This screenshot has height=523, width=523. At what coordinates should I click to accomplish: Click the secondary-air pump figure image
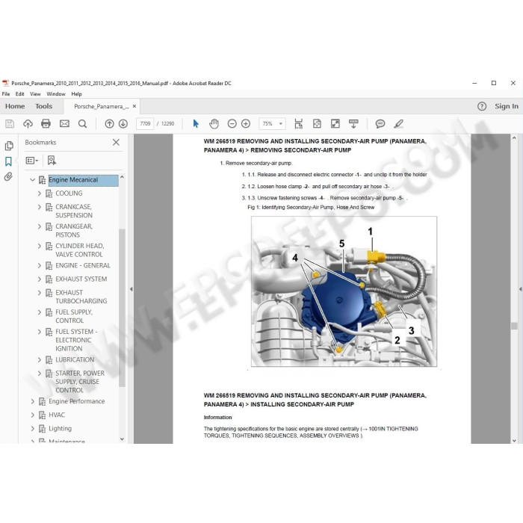point(344,291)
